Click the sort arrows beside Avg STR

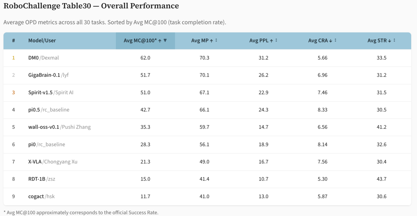click(394, 41)
